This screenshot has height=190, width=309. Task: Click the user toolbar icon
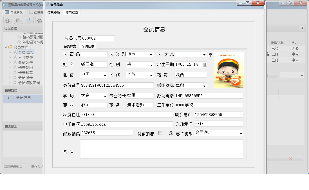click(x=39, y=20)
